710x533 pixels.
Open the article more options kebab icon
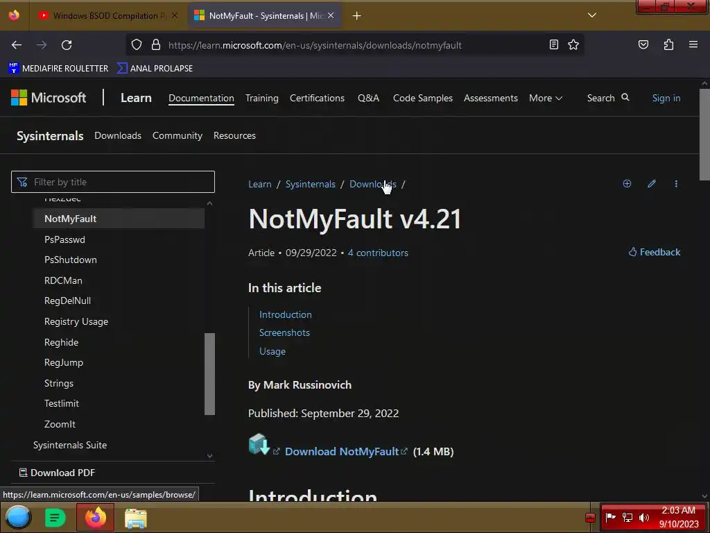click(676, 183)
